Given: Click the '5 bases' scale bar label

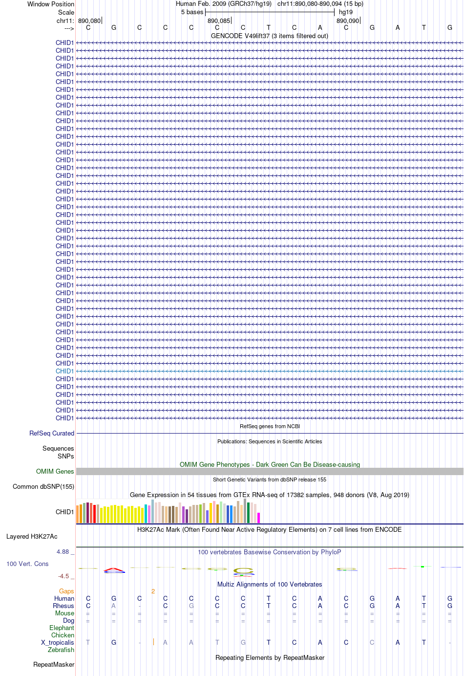Looking at the screenshot, I should click(x=192, y=12).
